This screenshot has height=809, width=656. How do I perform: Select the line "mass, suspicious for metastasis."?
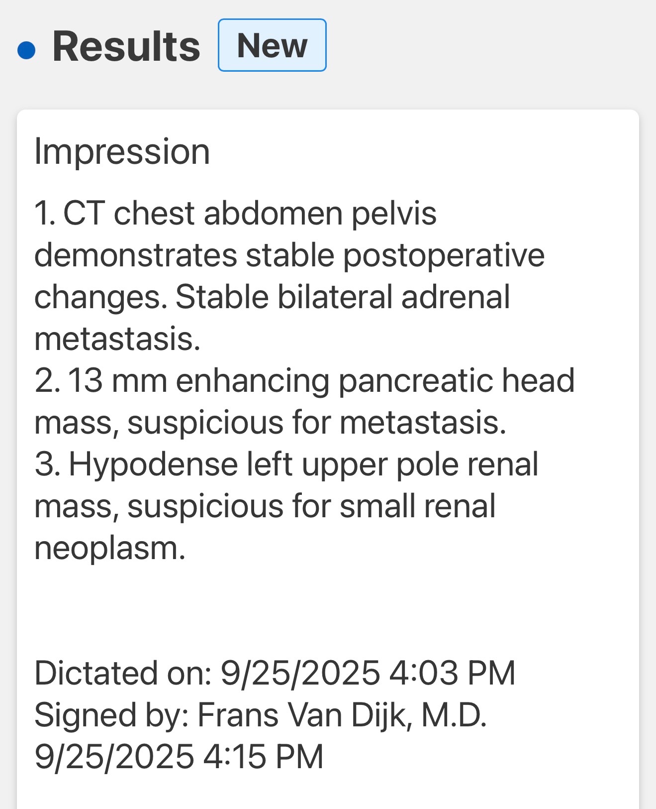(270, 423)
